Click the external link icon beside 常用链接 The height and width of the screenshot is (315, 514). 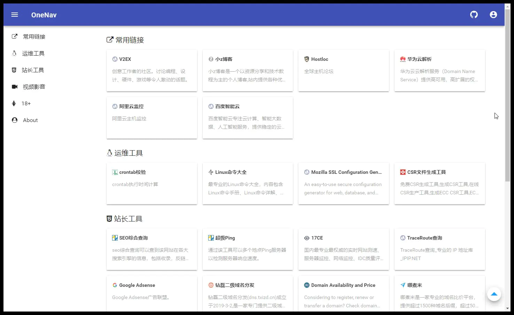[x=110, y=39]
